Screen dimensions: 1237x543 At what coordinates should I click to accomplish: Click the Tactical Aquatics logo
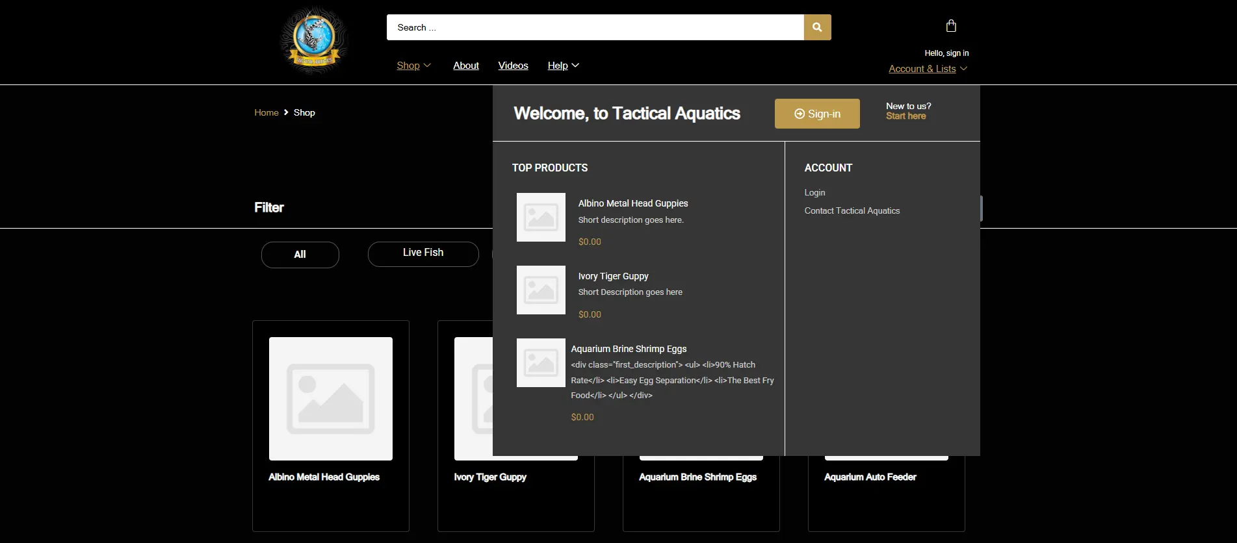pyautogui.click(x=314, y=41)
